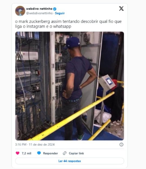Click the yellow railing in the photo

click(71, 116)
